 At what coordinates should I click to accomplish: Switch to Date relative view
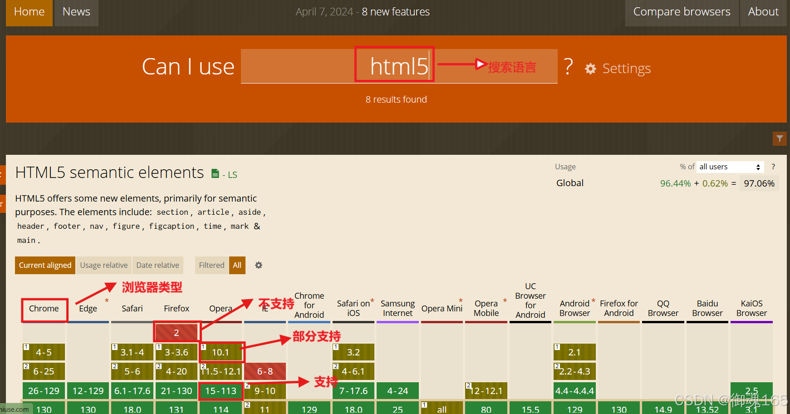157,265
